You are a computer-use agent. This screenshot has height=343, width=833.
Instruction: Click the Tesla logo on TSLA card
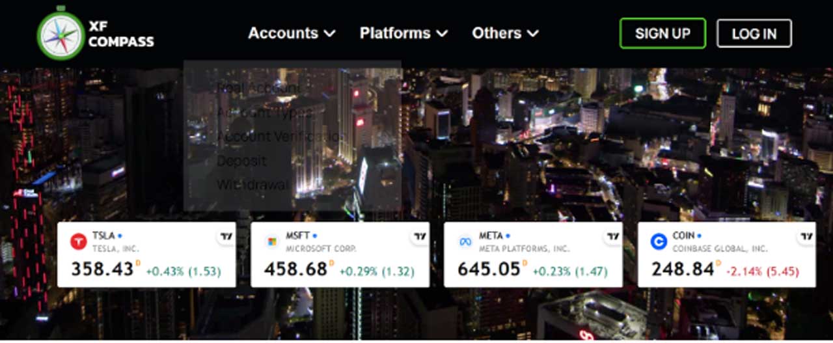pyautogui.click(x=78, y=241)
